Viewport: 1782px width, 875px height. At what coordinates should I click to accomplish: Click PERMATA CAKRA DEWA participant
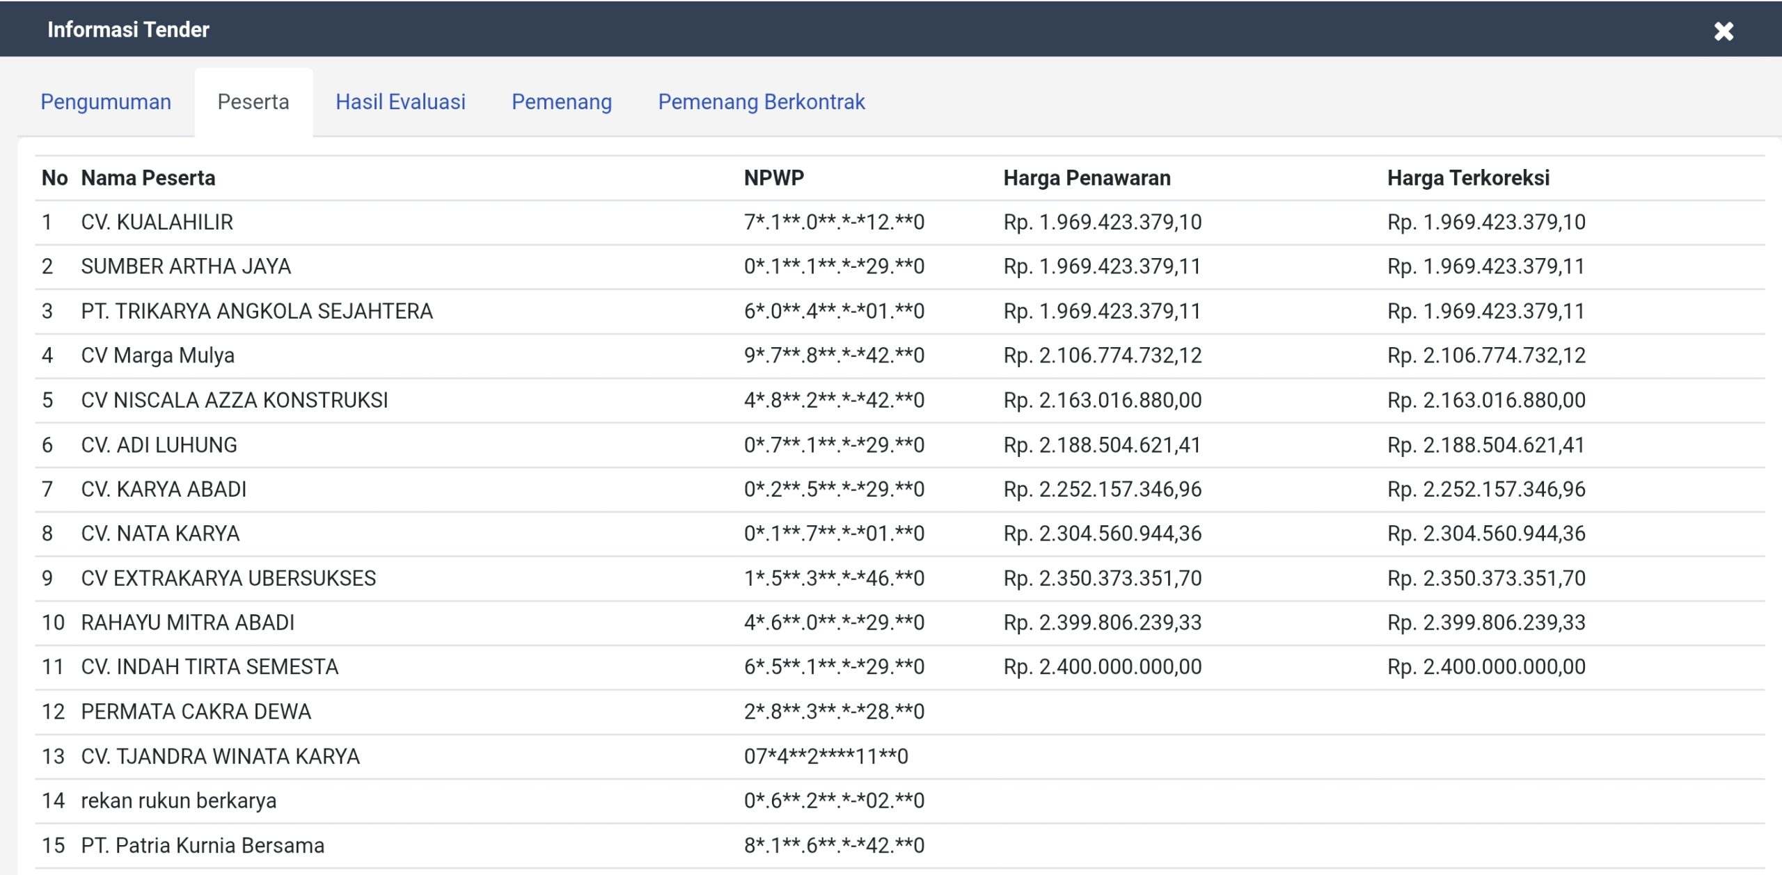(196, 712)
